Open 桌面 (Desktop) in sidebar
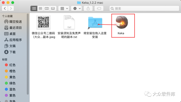 [10, 34]
